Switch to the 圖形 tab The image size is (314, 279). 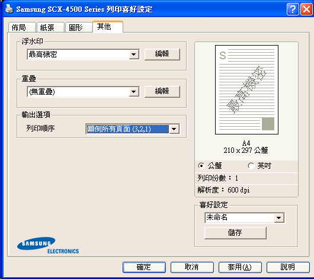(x=79, y=27)
